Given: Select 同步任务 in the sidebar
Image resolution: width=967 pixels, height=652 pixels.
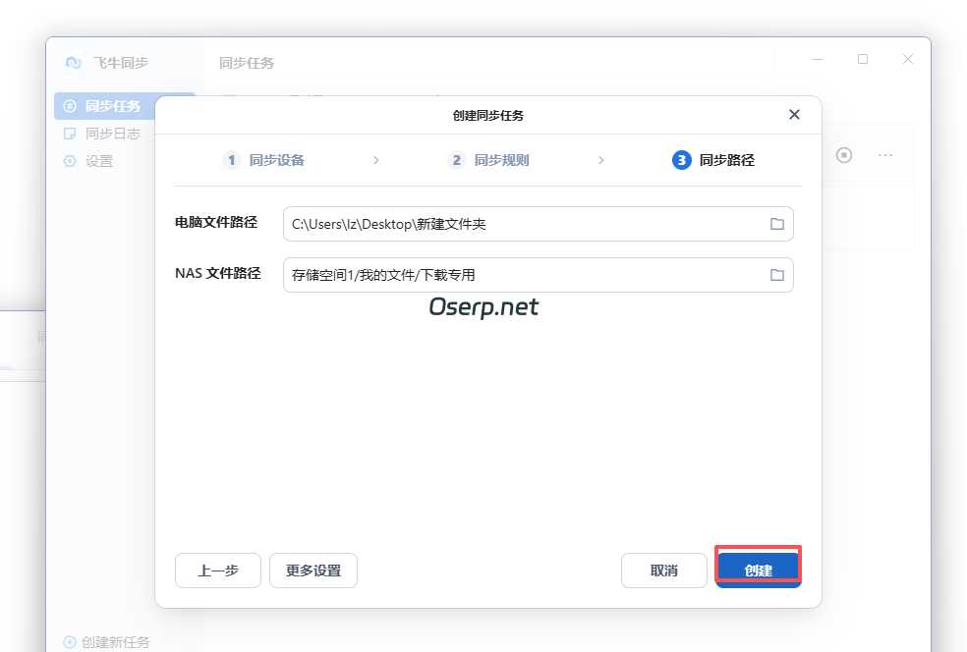Looking at the screenshot, I should point(101,105).
